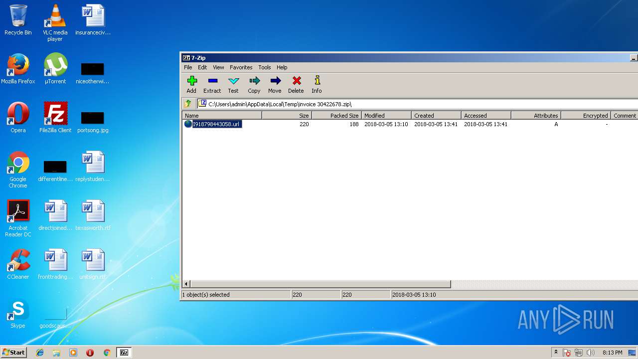Click the volume speaker tray icon

click(591, 353)
